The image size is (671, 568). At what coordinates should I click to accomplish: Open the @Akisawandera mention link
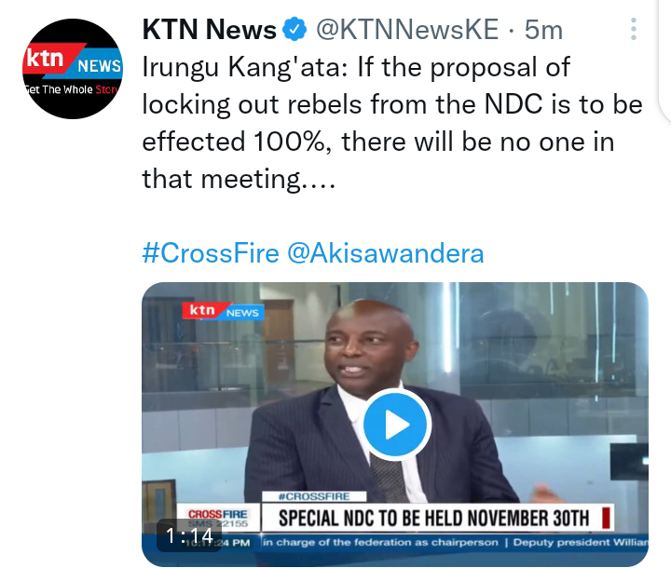point(386,252)
